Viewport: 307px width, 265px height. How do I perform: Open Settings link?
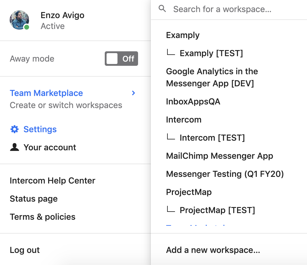point(40,129)
